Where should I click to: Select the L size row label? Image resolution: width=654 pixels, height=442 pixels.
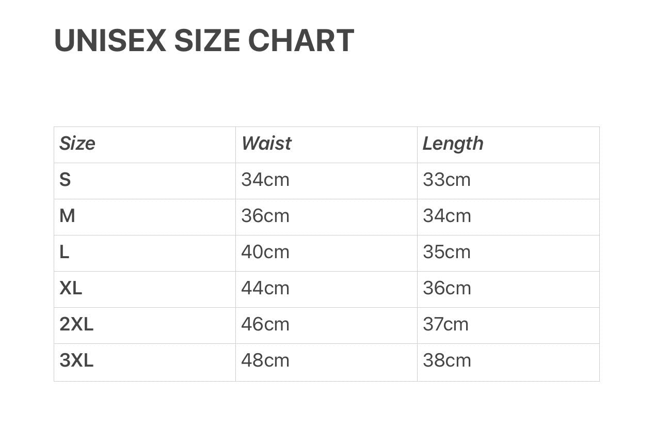[65, 252]
